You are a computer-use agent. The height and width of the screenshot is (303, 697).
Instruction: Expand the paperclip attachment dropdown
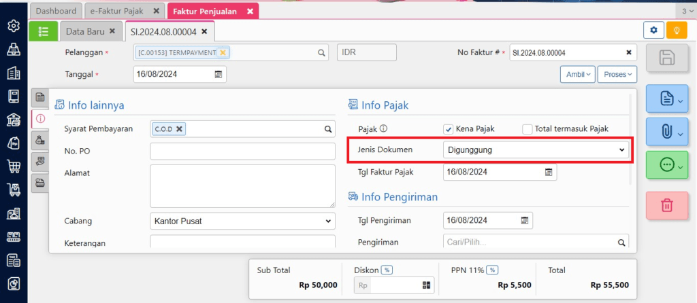pyautogui.click(x=667, y=132)
